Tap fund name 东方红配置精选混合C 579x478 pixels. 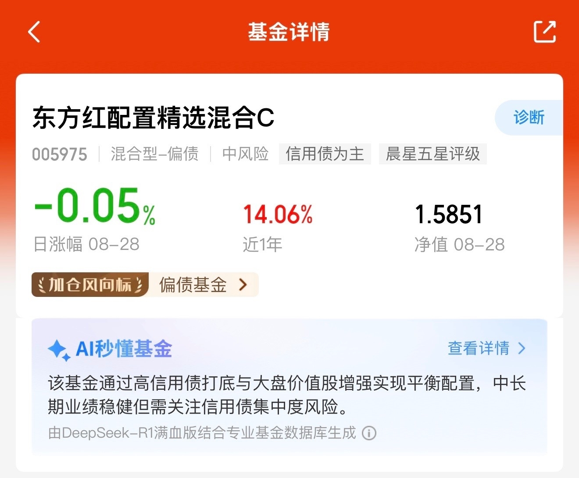click(154, 118)
